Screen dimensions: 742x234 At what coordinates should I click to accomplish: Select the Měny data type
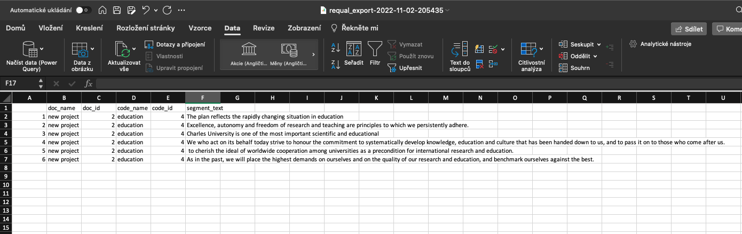tap(289, 55)
